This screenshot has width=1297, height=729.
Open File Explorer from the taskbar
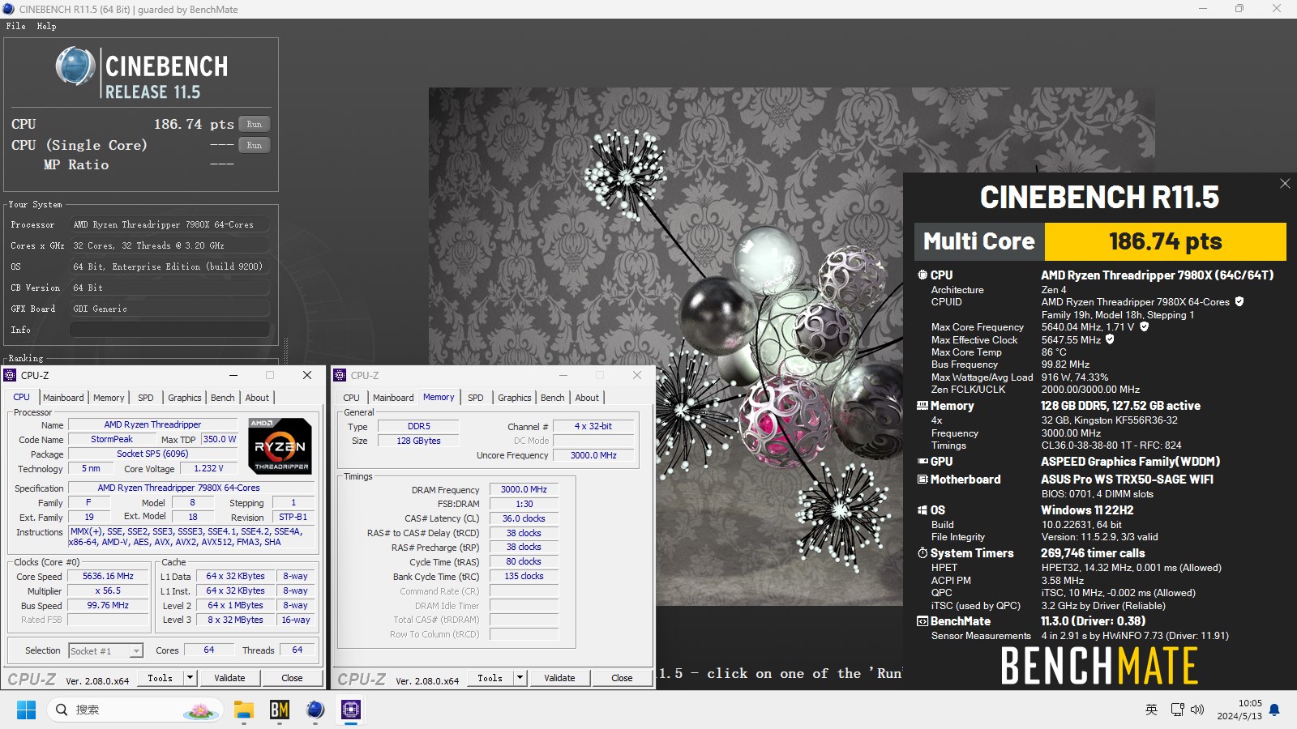(244, 710)
